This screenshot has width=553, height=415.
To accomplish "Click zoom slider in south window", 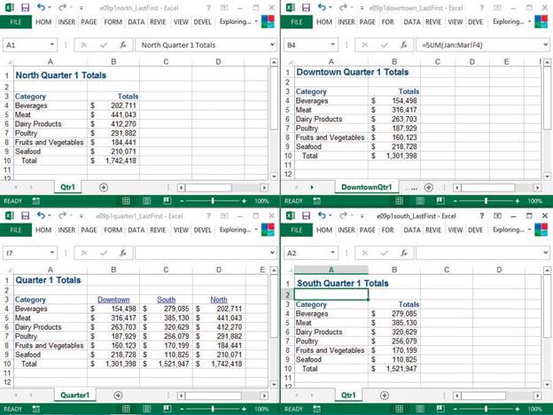I will point(486,409).
